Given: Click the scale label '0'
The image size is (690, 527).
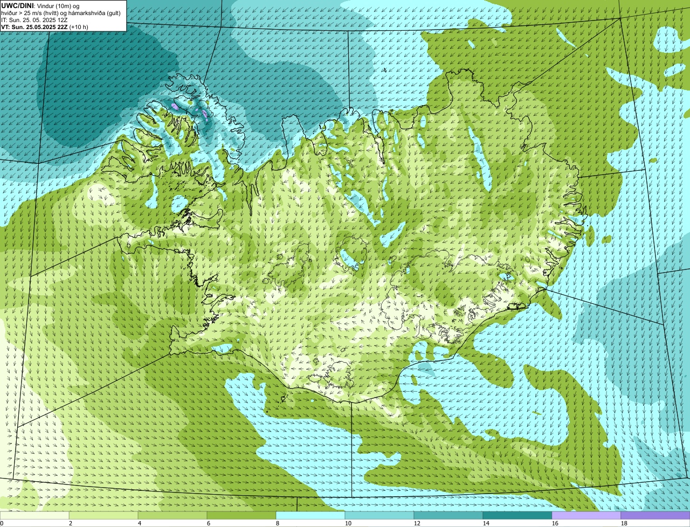Looking at the screenshot, I should click(x=2, y=523).
